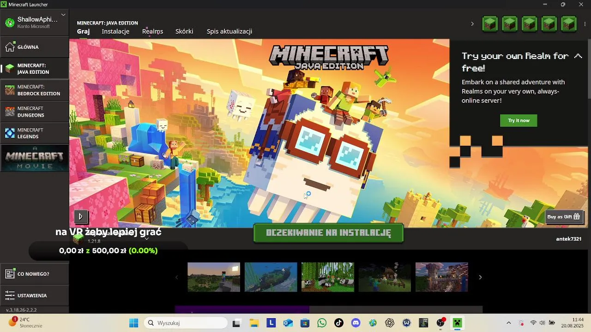The height and width of the screenshot is (332, 591).
Task: Open Minecraft Legends from sidebar
Action: [x=35, y=133]
